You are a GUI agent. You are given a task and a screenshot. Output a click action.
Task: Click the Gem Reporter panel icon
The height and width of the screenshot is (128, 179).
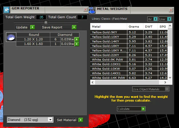pos(7,10)
